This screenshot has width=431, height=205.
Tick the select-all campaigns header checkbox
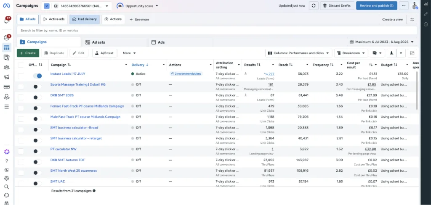pos(21,65)
